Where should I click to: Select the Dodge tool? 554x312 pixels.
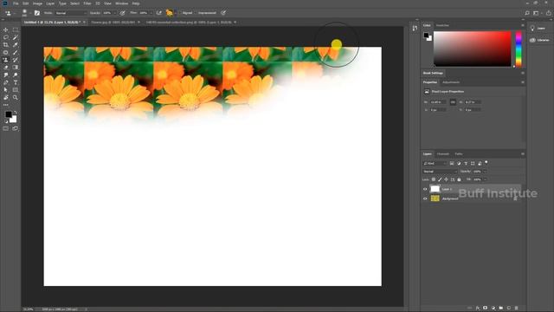pyautogui.click(x=16, y=75)
